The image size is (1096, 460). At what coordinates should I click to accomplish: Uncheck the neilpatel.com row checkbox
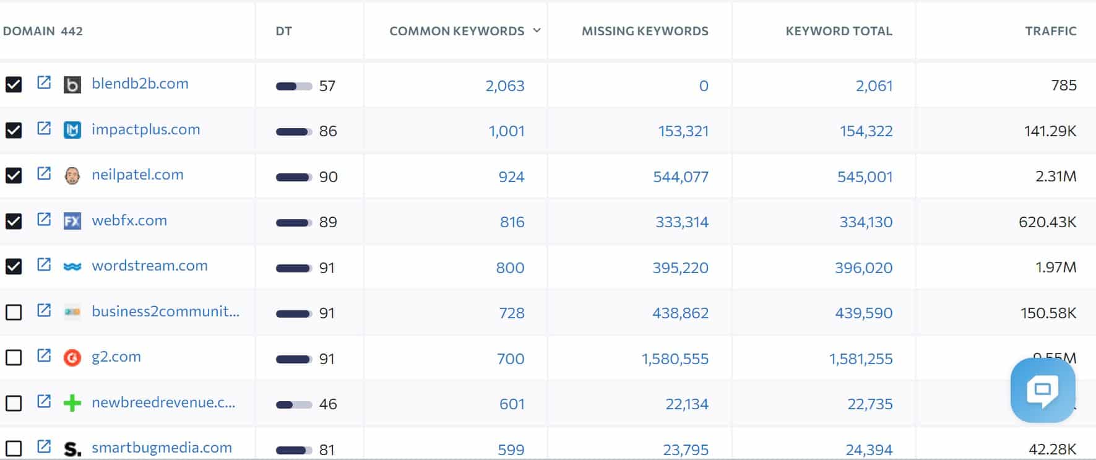pos(14,176)
